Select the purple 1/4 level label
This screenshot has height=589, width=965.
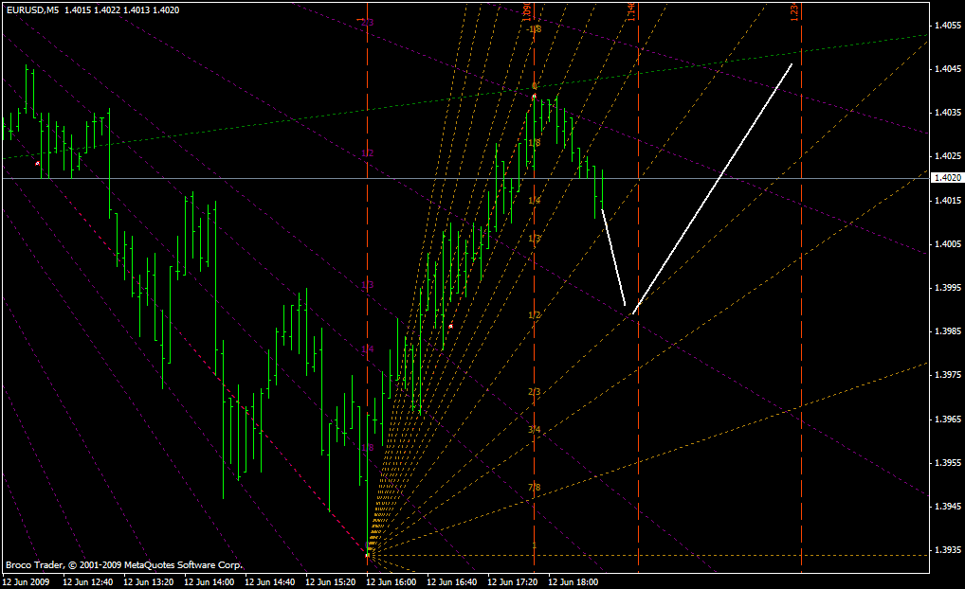pyautogui.click(x=368, y=349)
